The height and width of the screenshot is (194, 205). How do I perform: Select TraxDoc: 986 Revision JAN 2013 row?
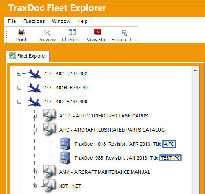(x=127, y=158)
